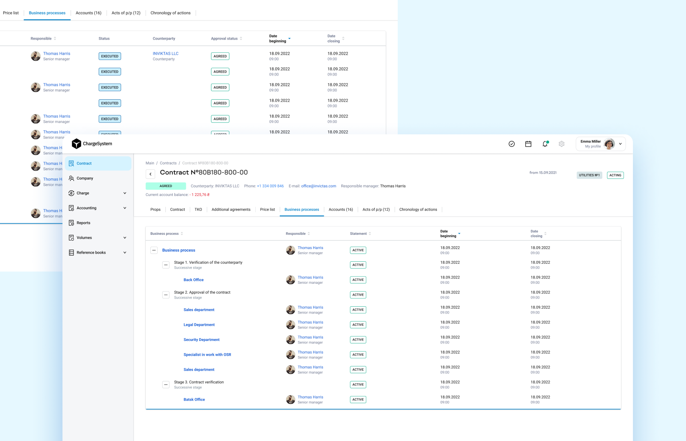The image size is (686, 441).
Task: Collapse Stage 1 Verification of the counterparty
Action: click(x=166, y=265)
